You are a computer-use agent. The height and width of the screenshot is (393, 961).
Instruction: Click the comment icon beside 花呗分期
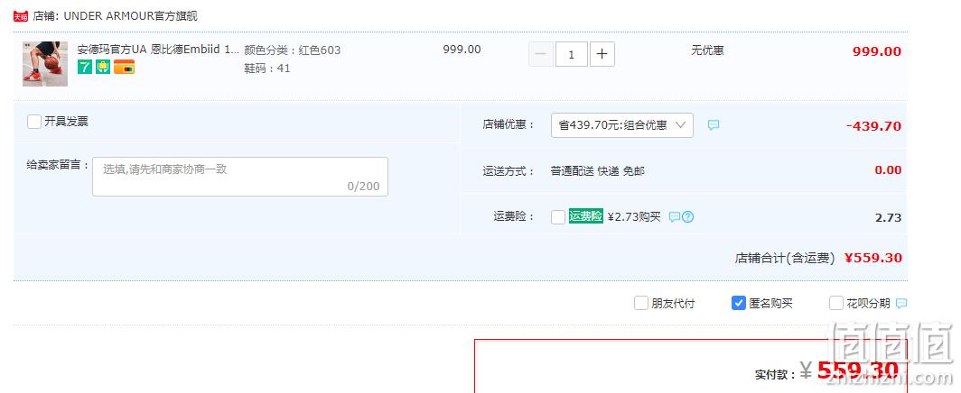click(x=901, y=303)
